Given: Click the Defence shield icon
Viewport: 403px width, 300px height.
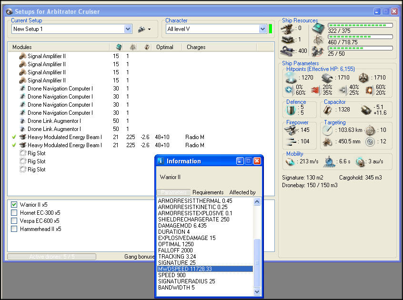Looking at the screenshot, I should coord(291,110).
